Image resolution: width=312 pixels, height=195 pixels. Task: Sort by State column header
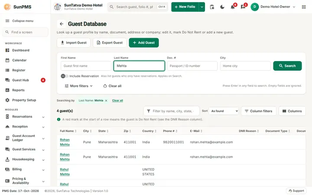coord(103,131)
